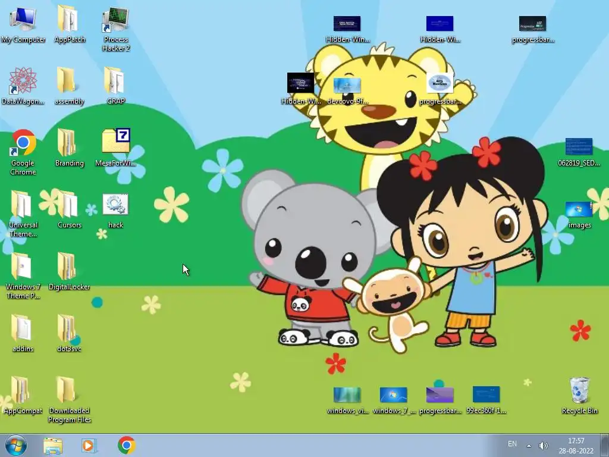Image resolution: width=609 pixels, height=457 pixels.
Task: Open the clock showing 17:57
Action: coord(576,446)
